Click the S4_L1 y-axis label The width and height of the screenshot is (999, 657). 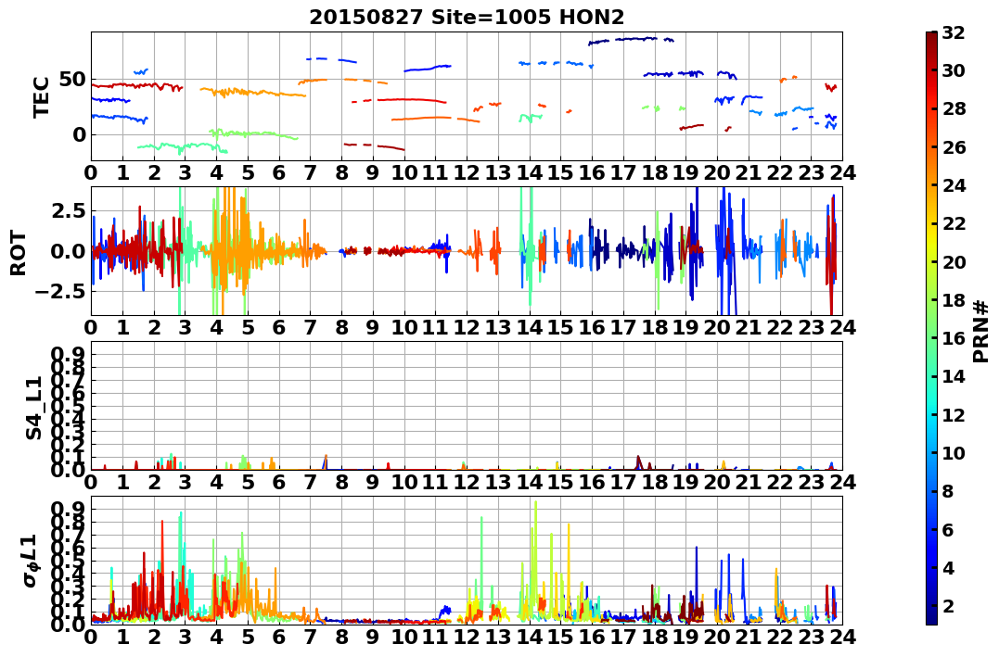click(33, 408)
